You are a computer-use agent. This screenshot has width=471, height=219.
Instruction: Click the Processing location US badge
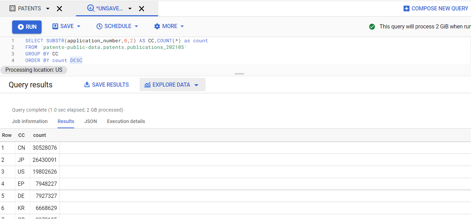pyautogui.click(x=34, y=70)
